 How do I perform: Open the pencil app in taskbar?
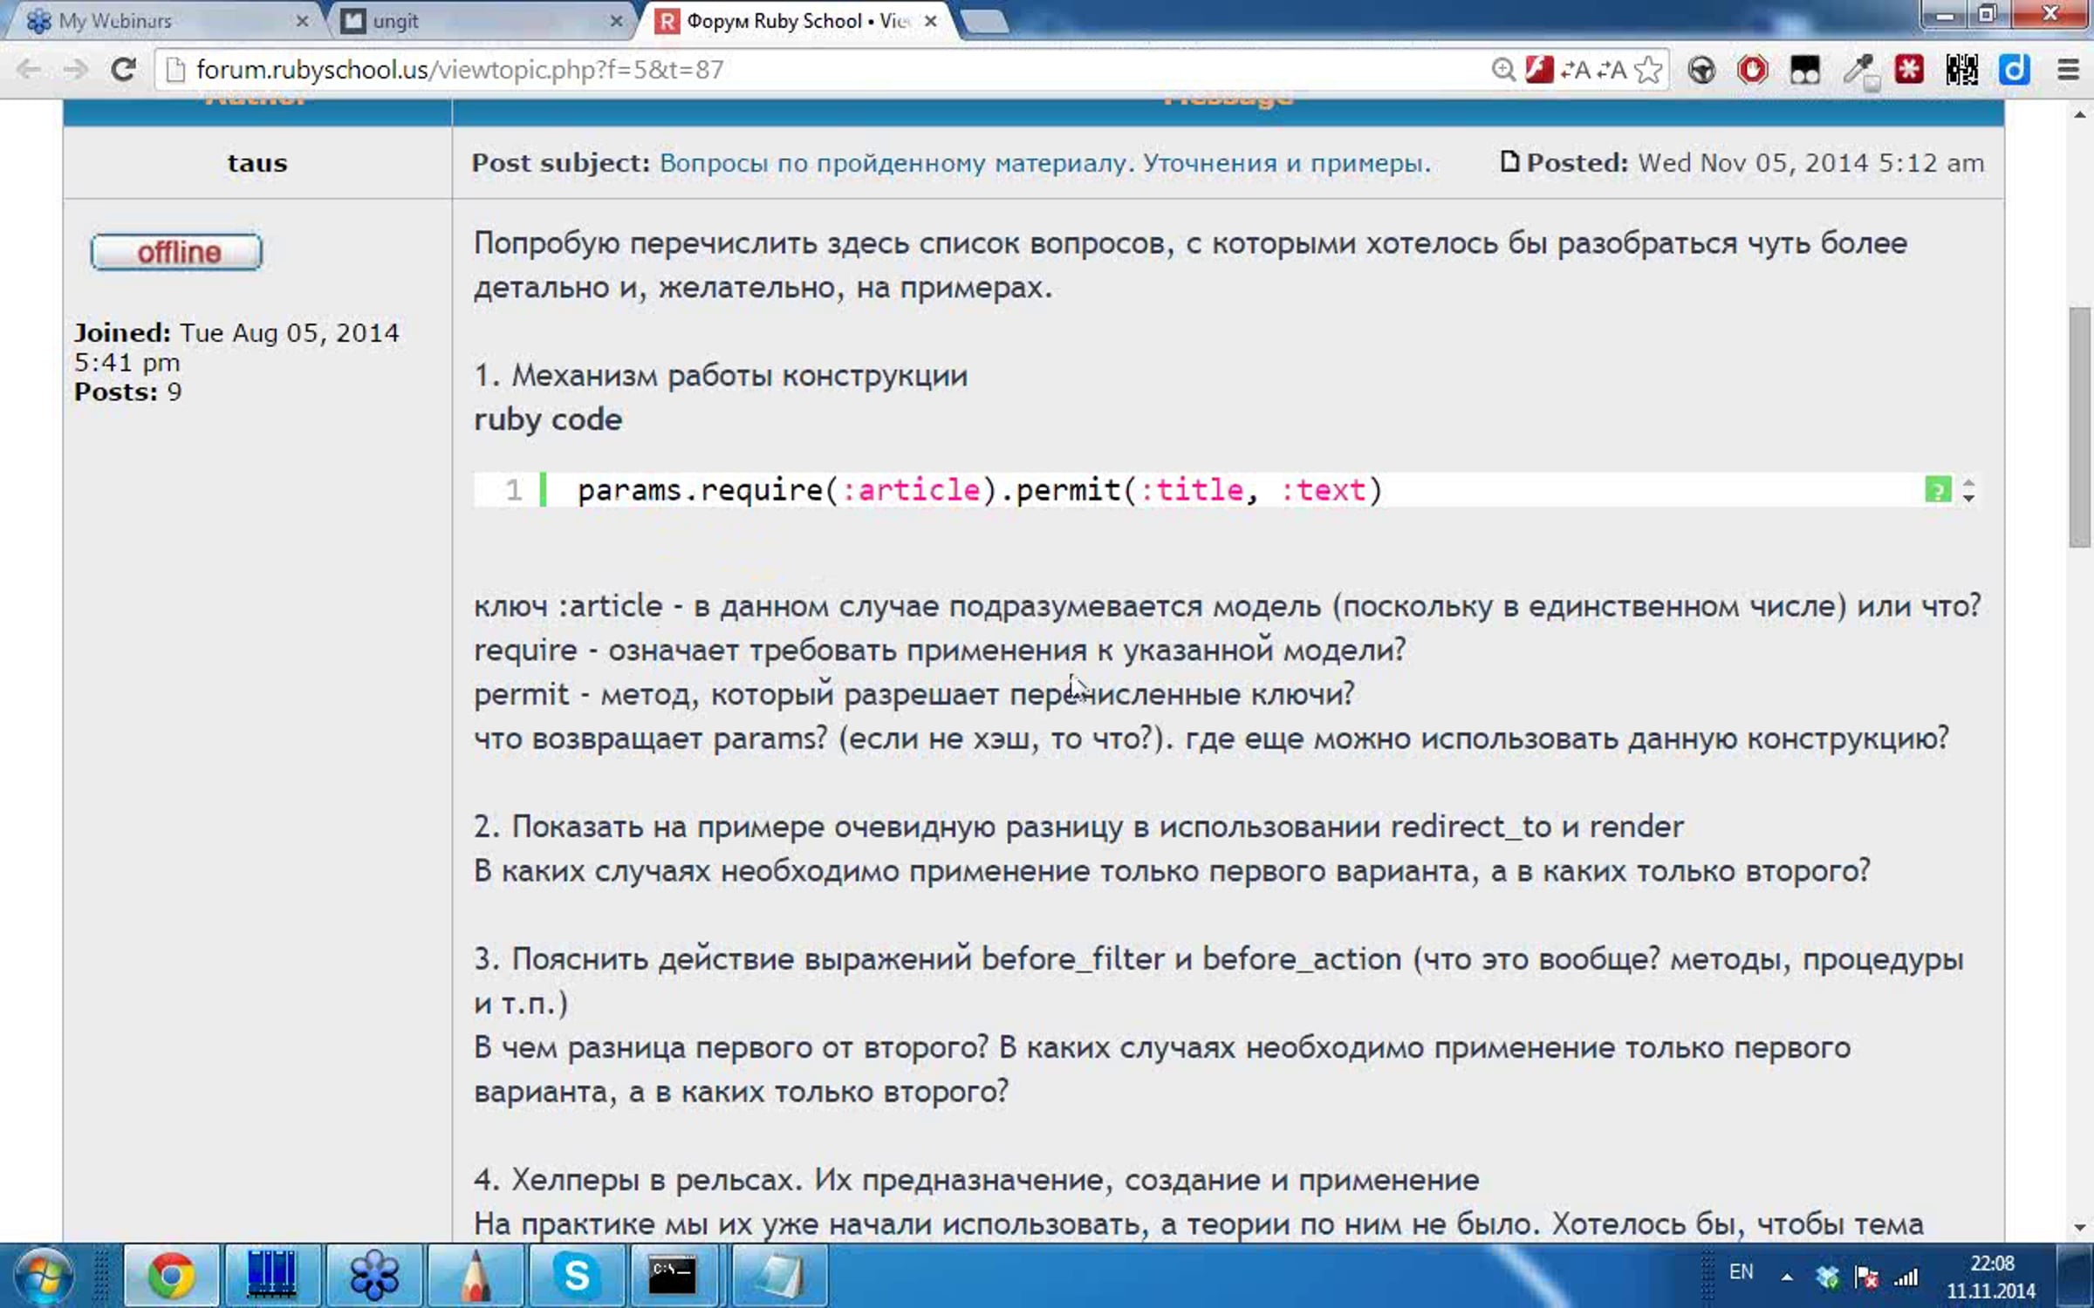coord(476,1277)
